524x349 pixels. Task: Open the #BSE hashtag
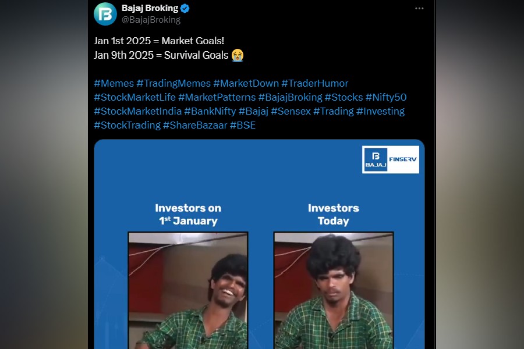pyautogui.click(x=243, y=125)
